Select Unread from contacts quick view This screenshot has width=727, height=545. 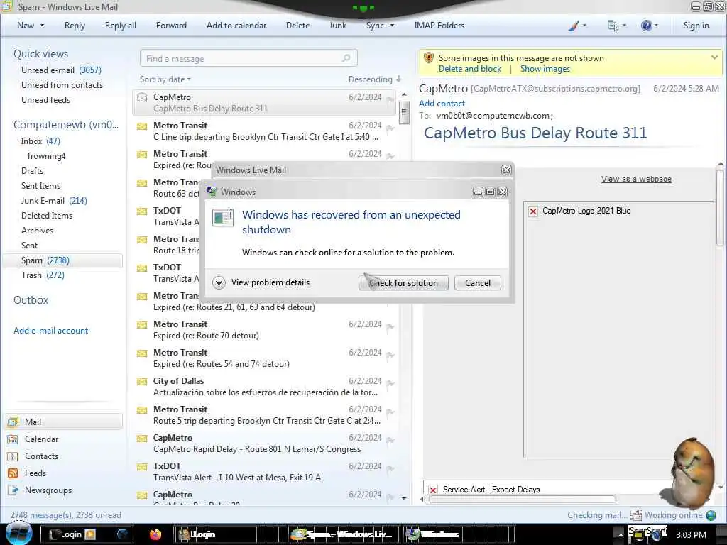point(62,85)
